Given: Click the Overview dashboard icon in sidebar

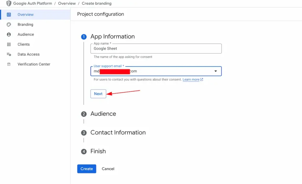Looking at the screenshot, I should (x=9, y=14).
